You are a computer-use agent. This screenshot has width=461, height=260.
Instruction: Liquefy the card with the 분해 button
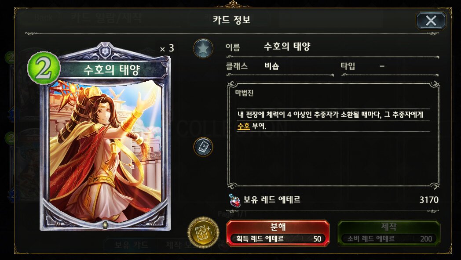[278, 233]
